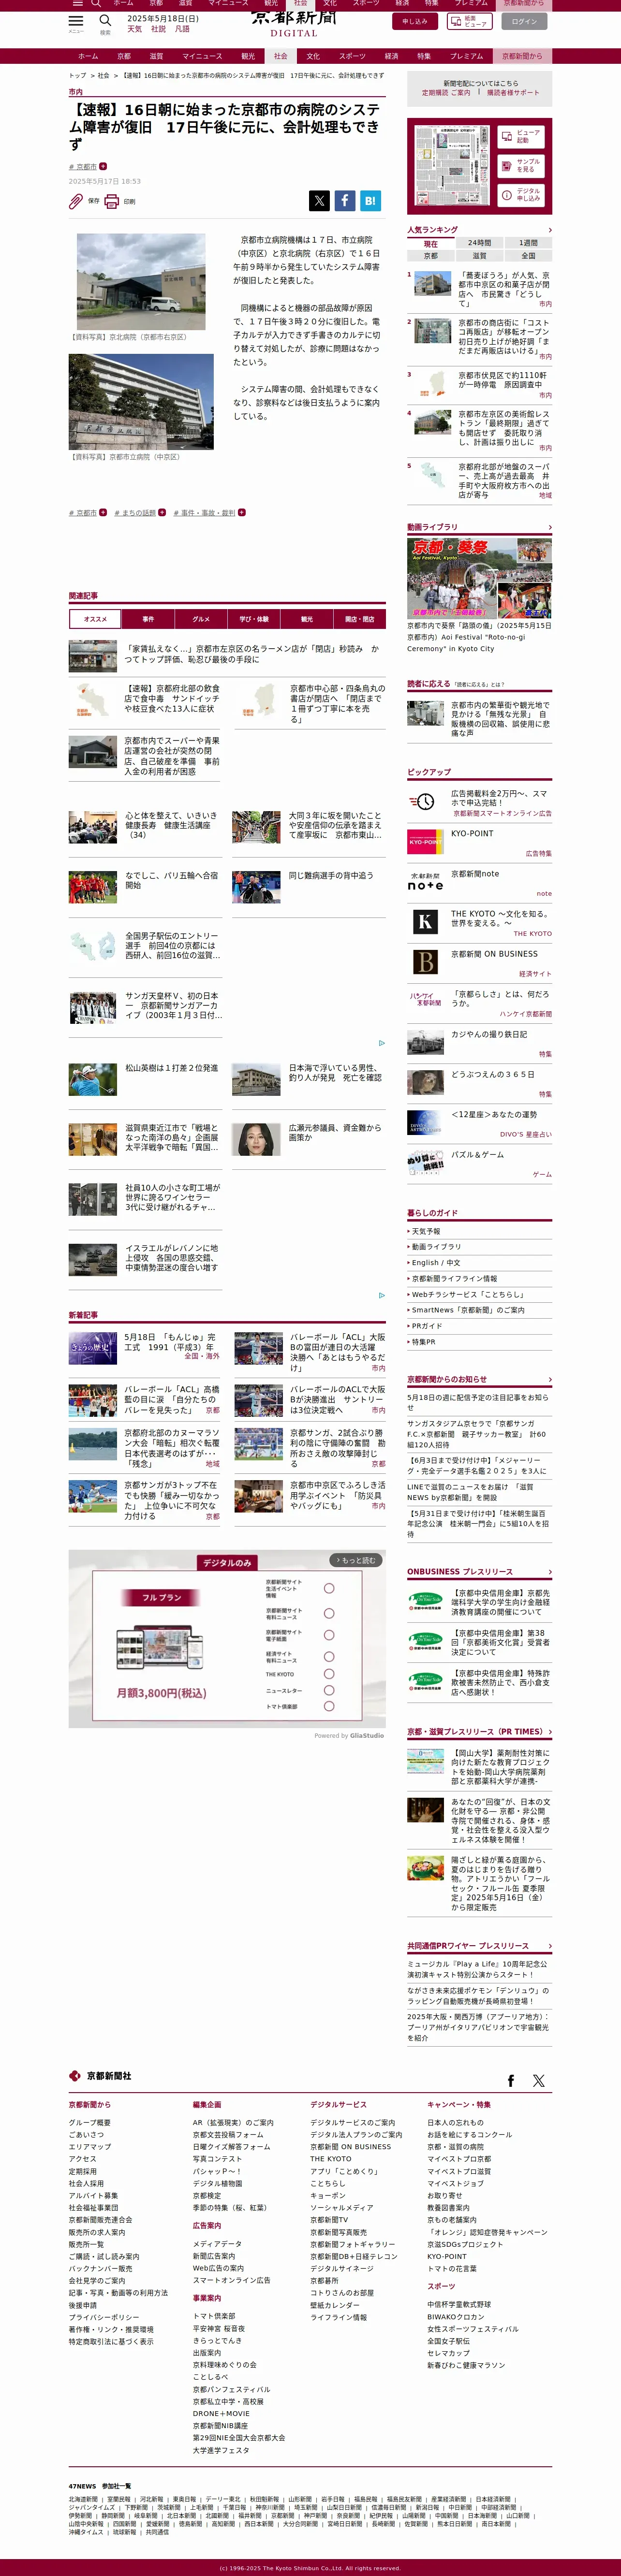Open ranking item 蕎麦ぼうろ article
Viewport: 621px width, 2576px height.
[x=504, y=289]
